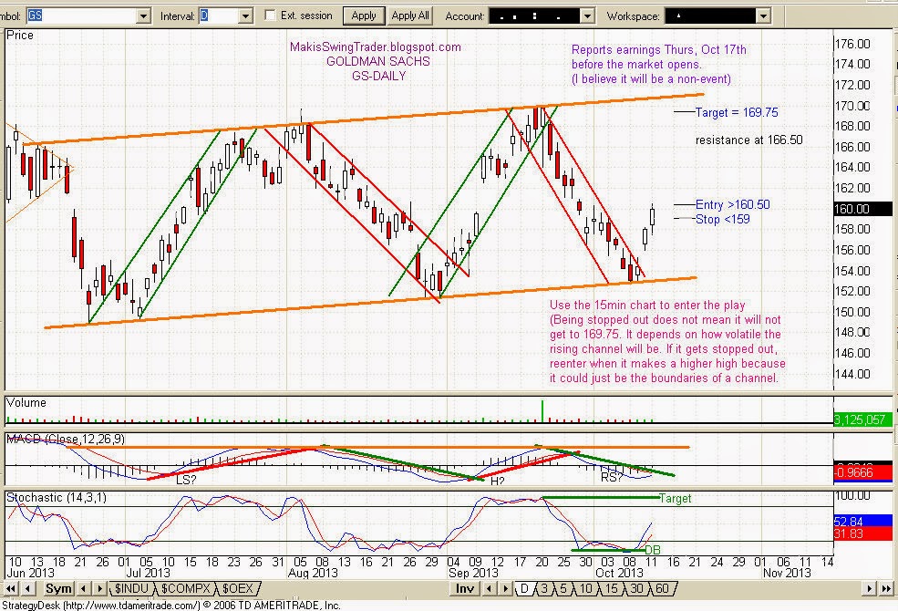Click the right arrow next to the Inv button
Viewport: 898px width, 611px height.
504,589
